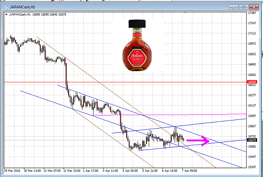This screenshot has width=263, height=177.
Task: Click the 31 Mar 07:00 time label
Action: click(x=52, y=171)
